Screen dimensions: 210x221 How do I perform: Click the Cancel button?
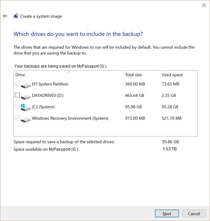coord(194,214)
